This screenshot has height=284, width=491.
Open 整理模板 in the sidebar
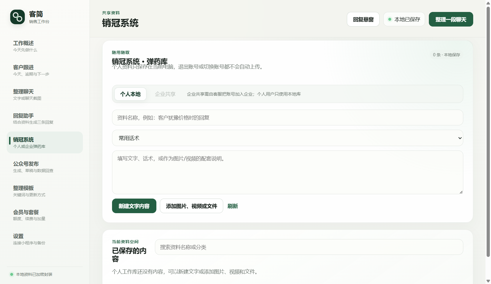(x=45, y=191)
